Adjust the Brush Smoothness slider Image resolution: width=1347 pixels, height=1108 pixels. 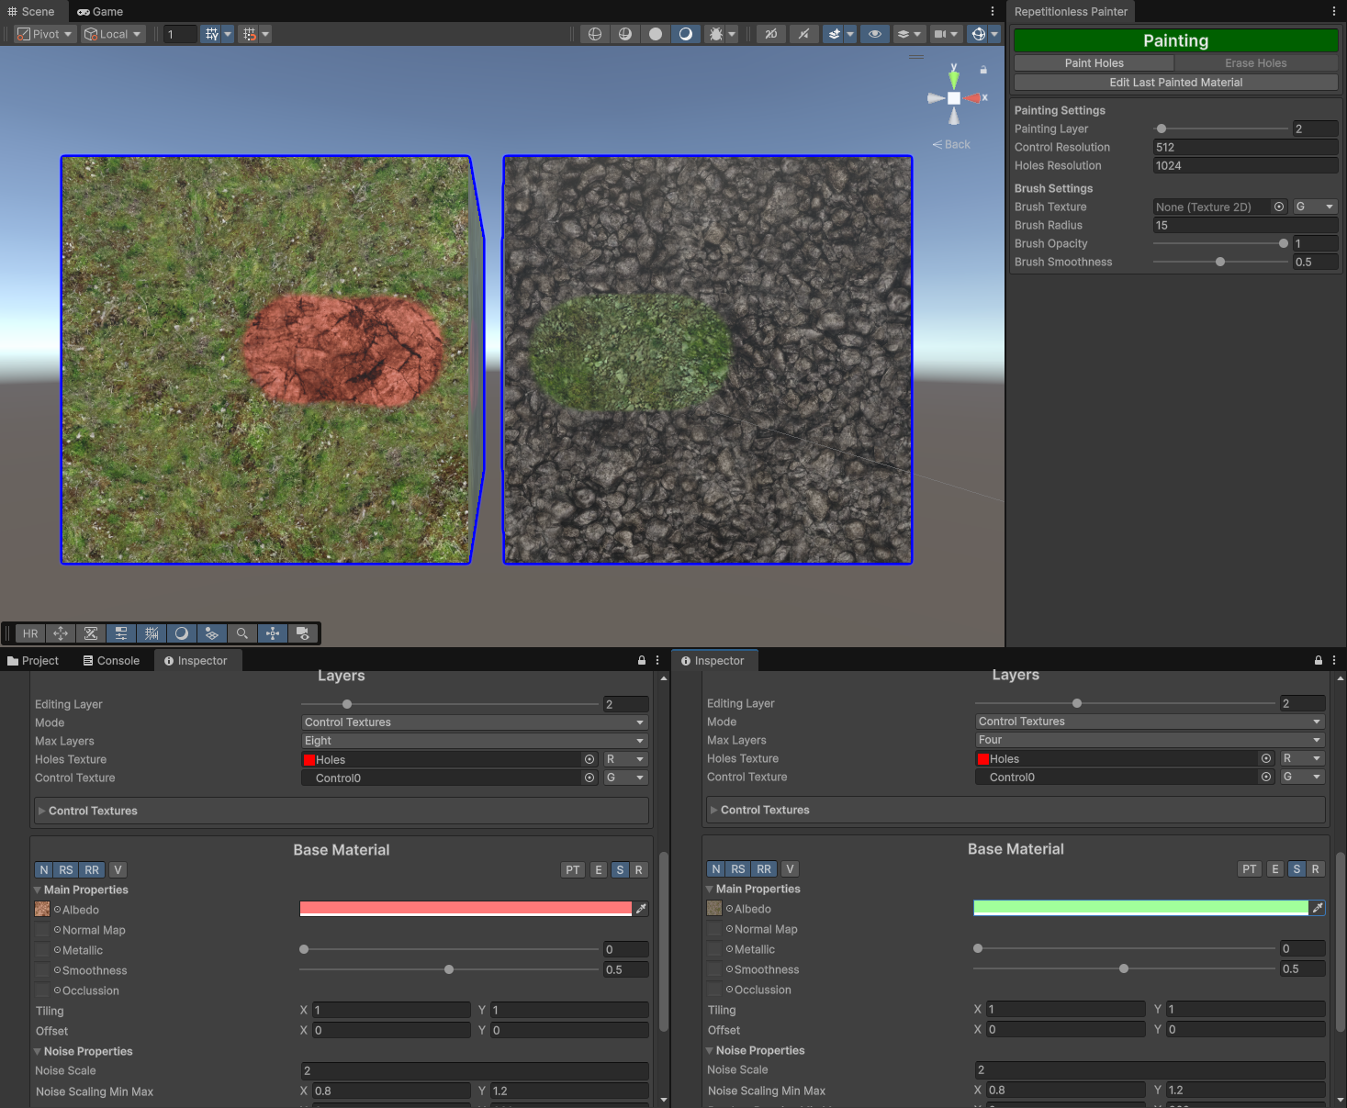(1220, 262)
